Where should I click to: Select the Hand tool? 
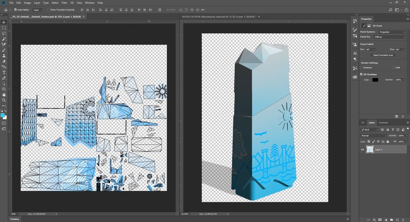pyautogui.click(x=4, y=94)
